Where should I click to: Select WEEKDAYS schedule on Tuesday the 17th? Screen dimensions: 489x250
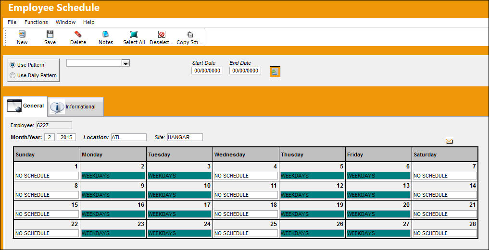pos(180,214)
